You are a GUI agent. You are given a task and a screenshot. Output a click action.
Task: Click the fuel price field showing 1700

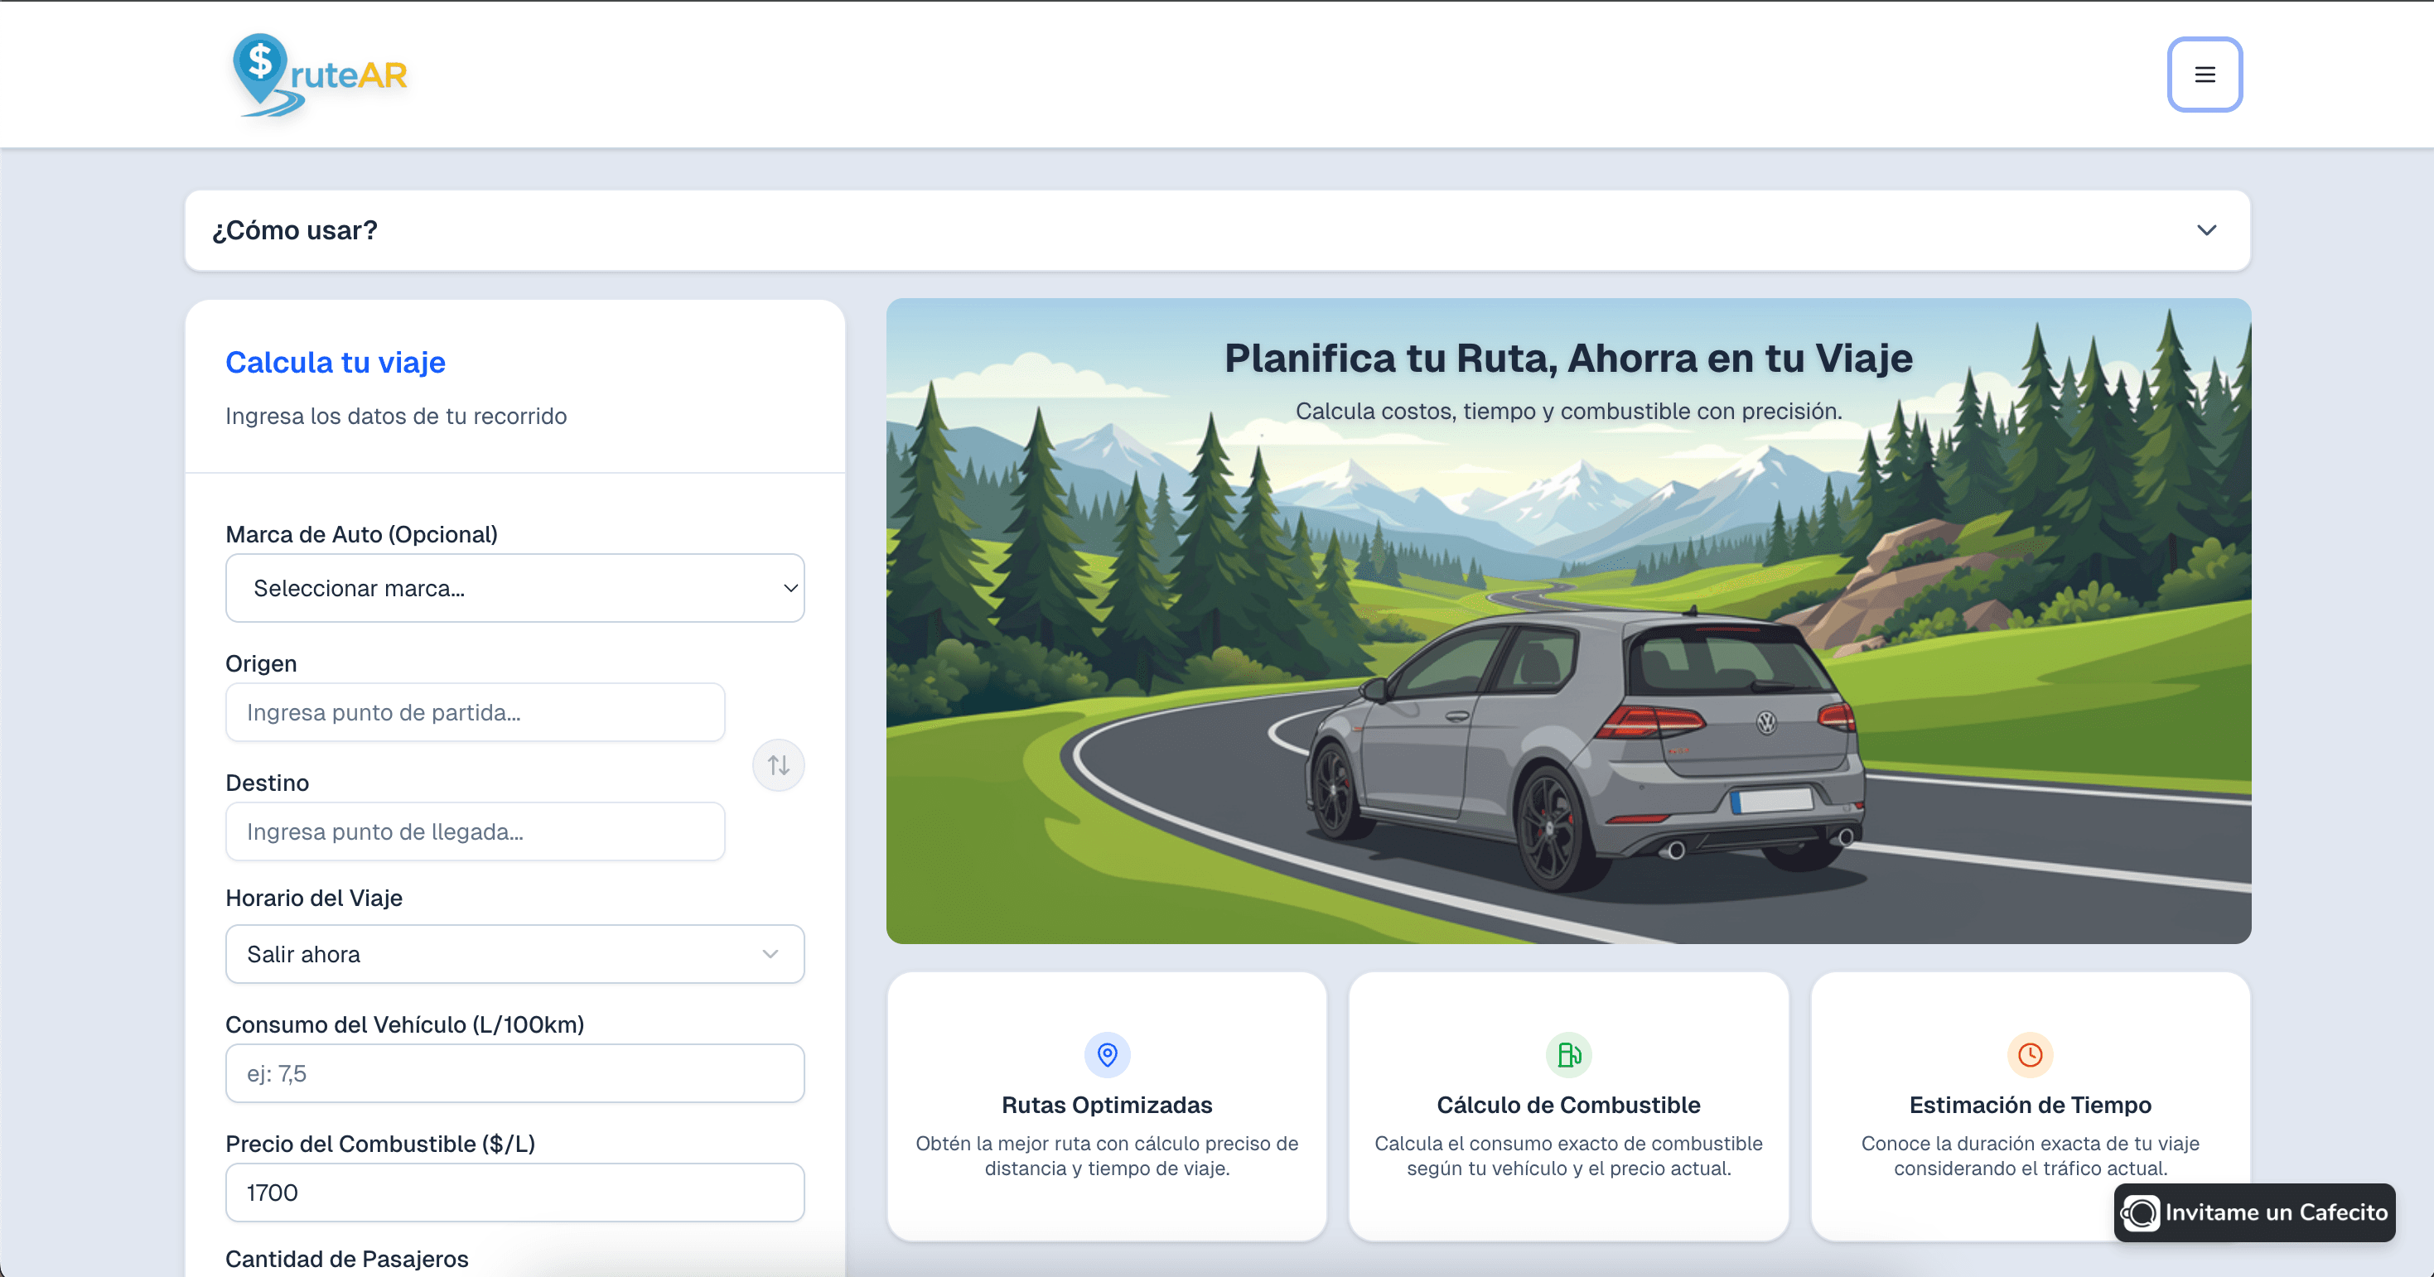(515, 1192)
